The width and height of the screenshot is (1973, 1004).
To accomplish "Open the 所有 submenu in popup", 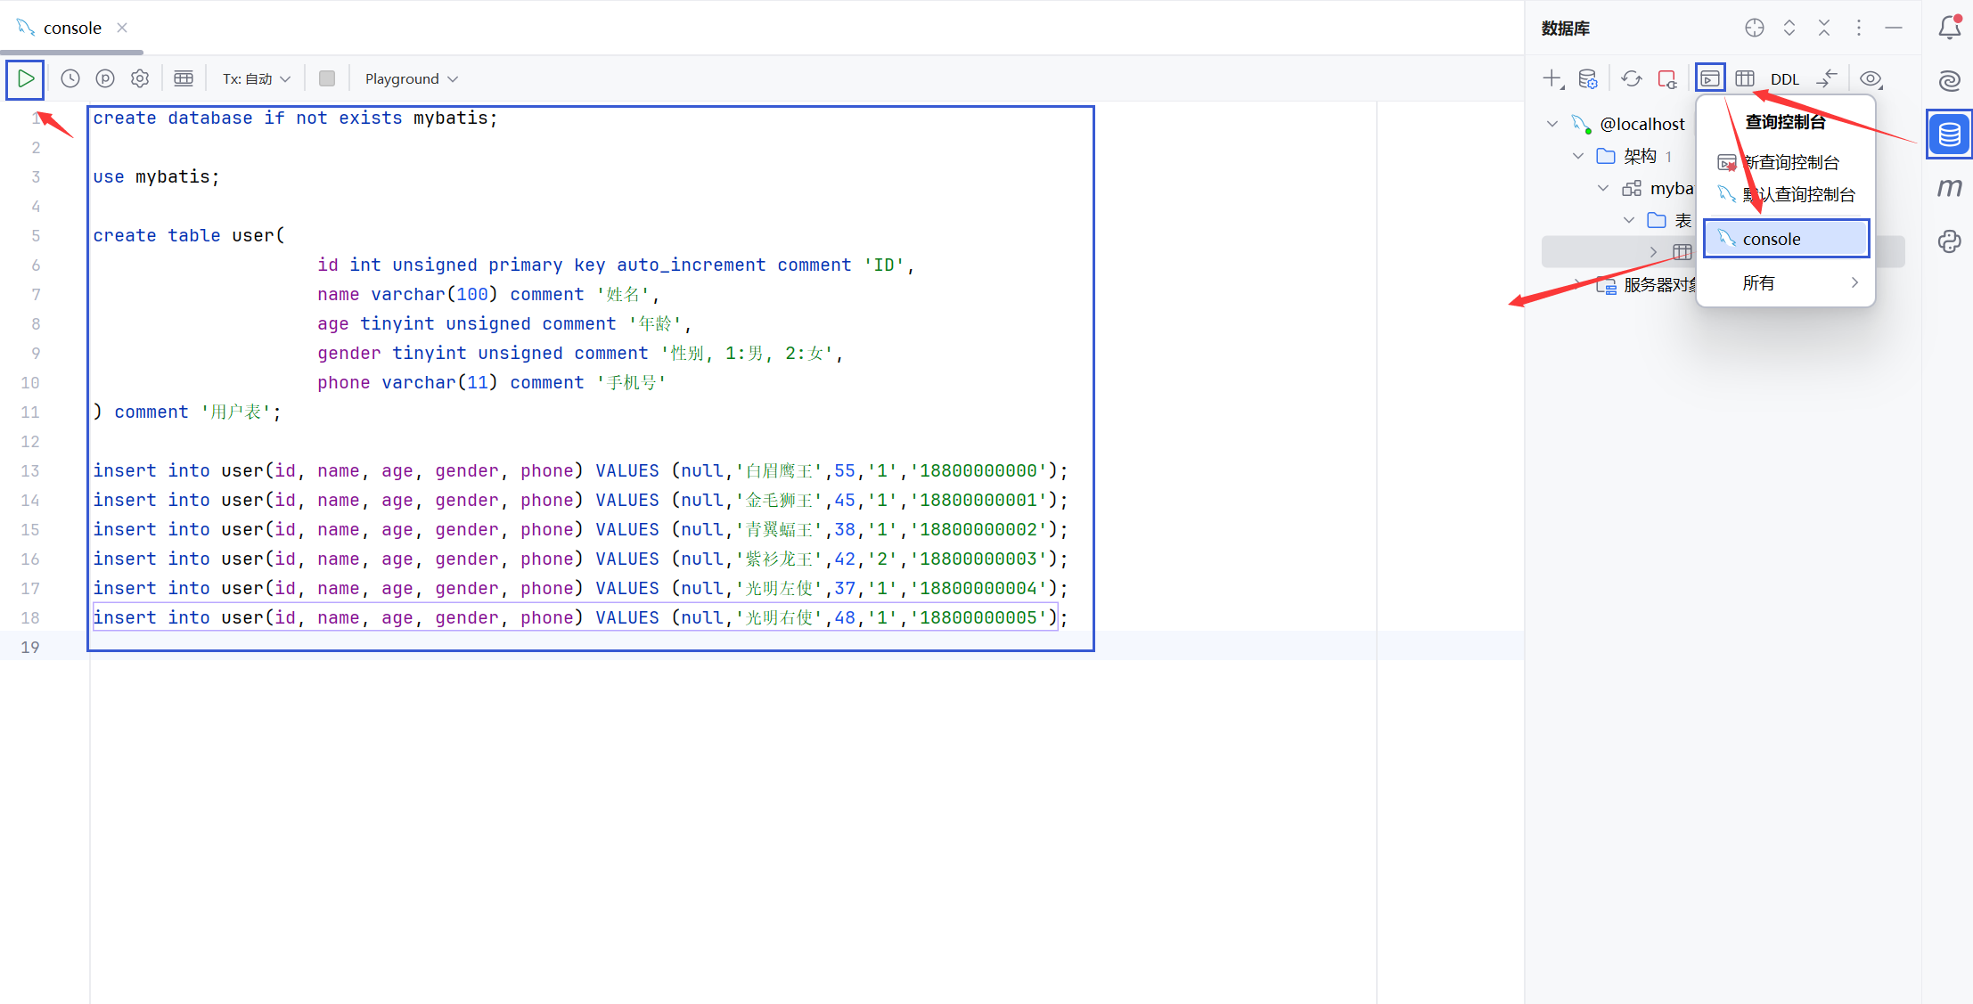I will 1786,282.
